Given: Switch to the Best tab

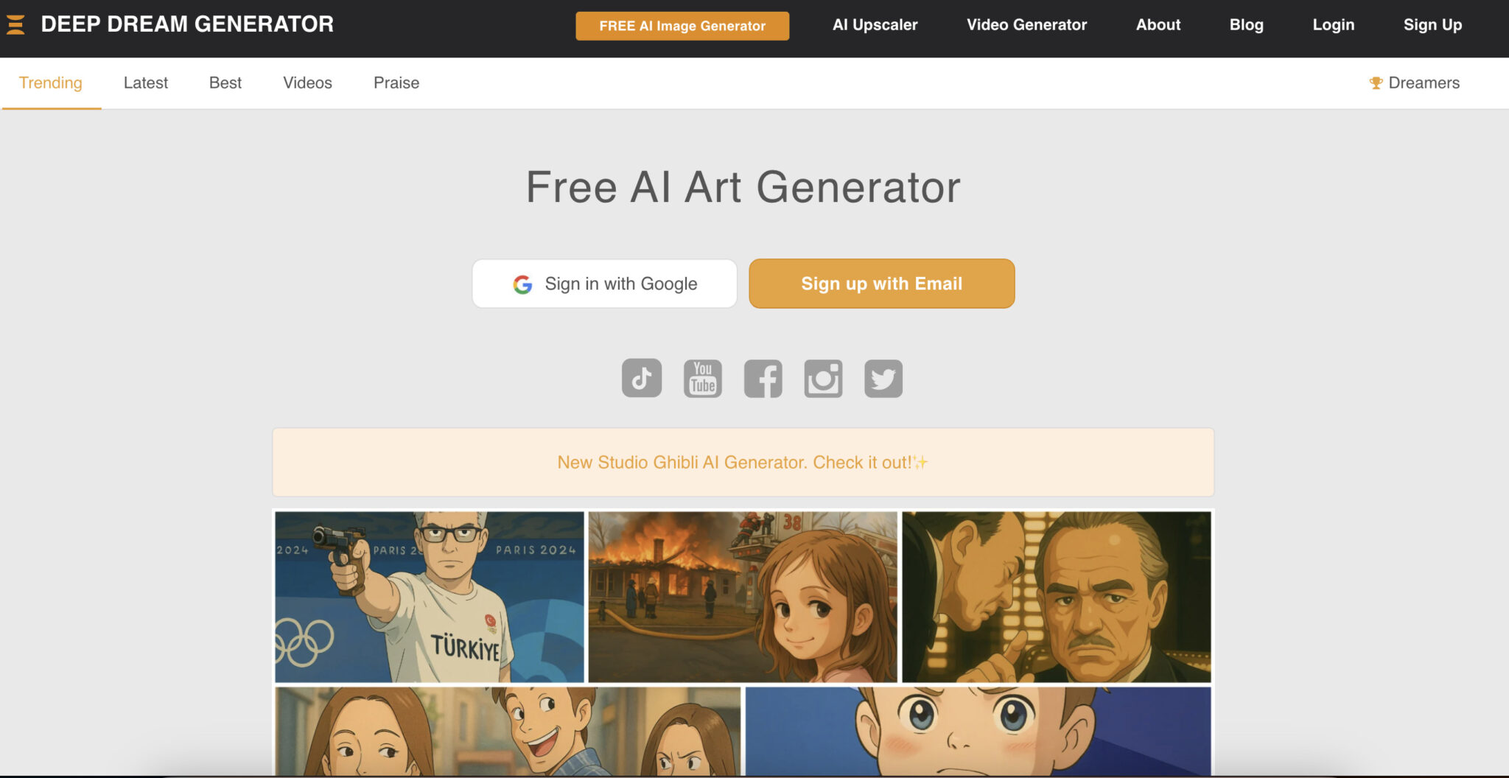Looking at the screenshot, I should tap(225, 83).
